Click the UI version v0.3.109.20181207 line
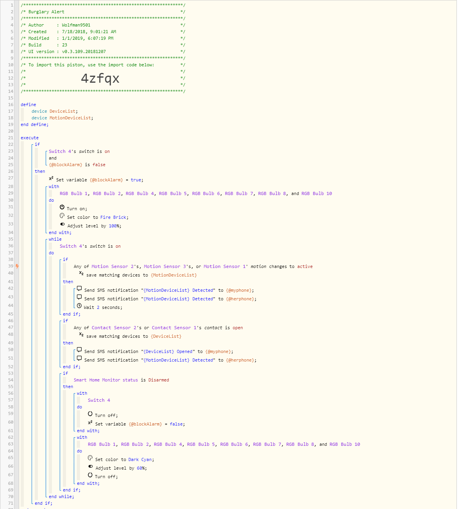Image resolution: width=460 pixels, height=509 pixels. [x=103, y=51]
